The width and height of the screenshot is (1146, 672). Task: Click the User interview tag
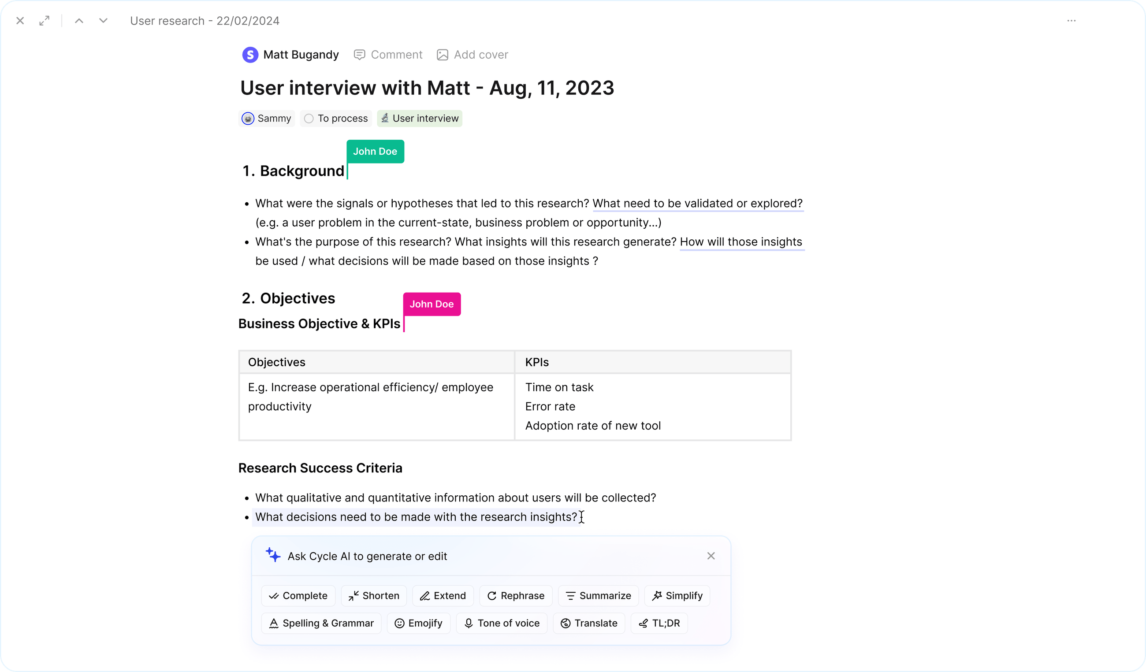[x=419, y=118]
